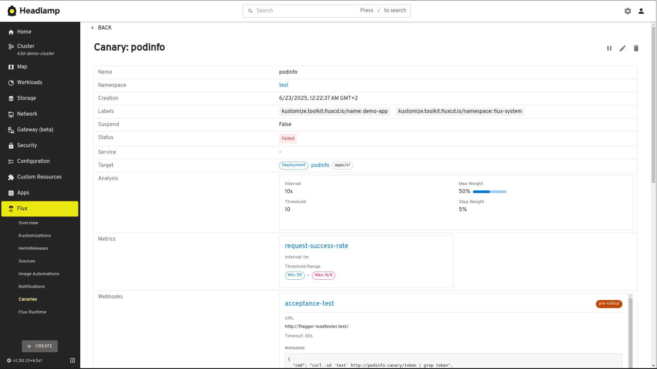Select Flux Runtime in sidebar
657x369 pixels.
pyautogui.click(x=32, y=312)
